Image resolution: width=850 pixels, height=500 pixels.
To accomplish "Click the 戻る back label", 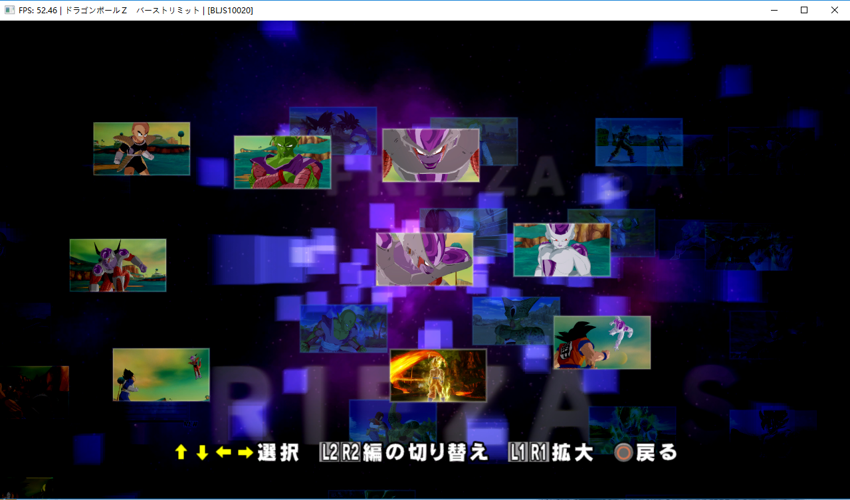I will point(657,453).
